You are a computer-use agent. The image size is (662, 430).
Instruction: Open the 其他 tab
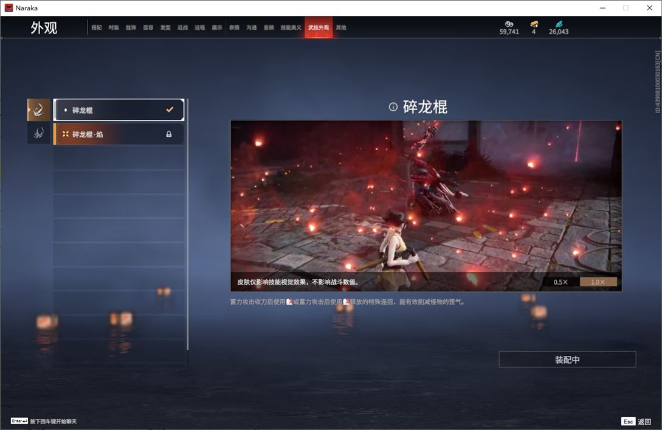click(x=341, y=27)
